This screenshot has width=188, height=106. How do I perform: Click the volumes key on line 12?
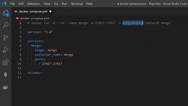34,73
